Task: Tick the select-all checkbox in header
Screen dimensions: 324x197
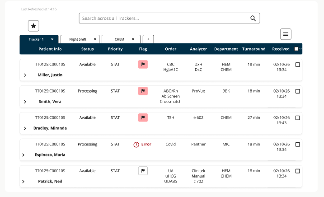Action: [296, 49]
